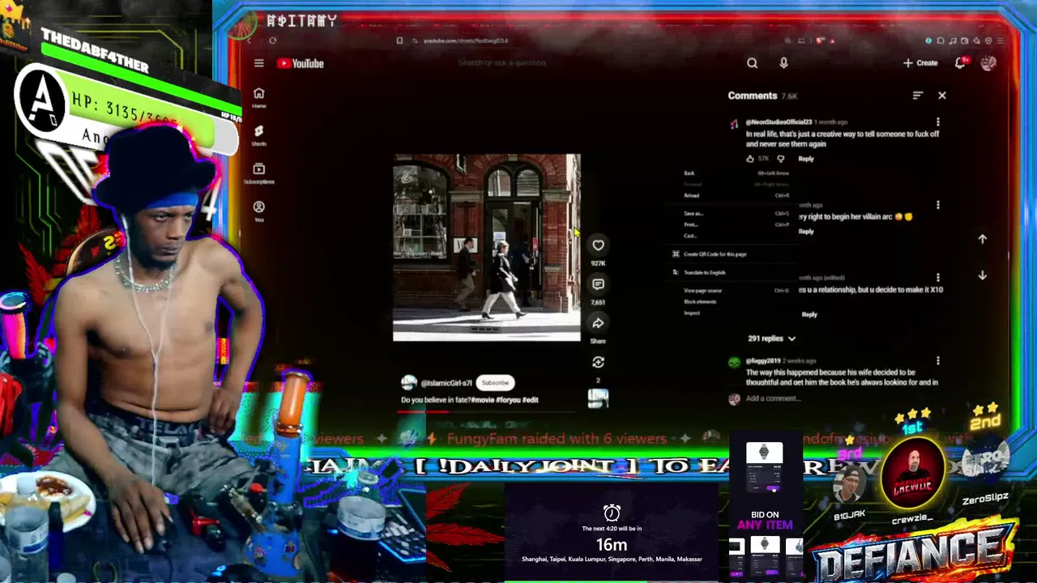1037x583 pixels.
Task: Open the @foggy2819 profile link
Action: point(763,361)
